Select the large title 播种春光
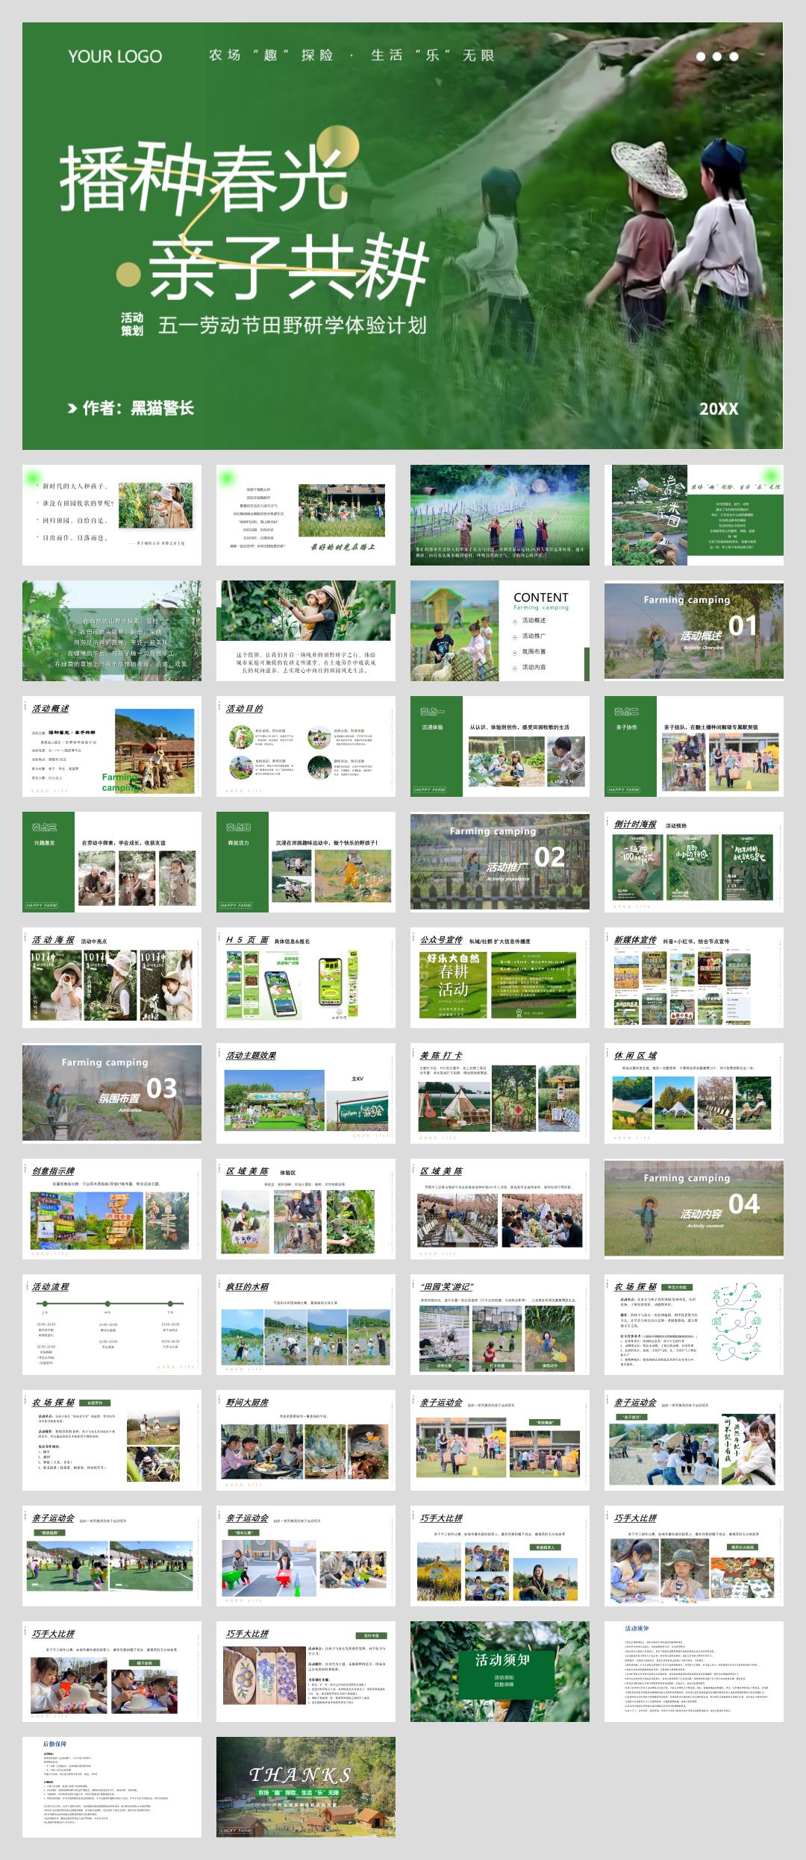 (x=204, y=178)
